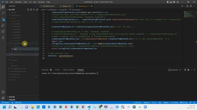
Task: Collapse the ML_TEXT root folder
Action: pos(12,9)
